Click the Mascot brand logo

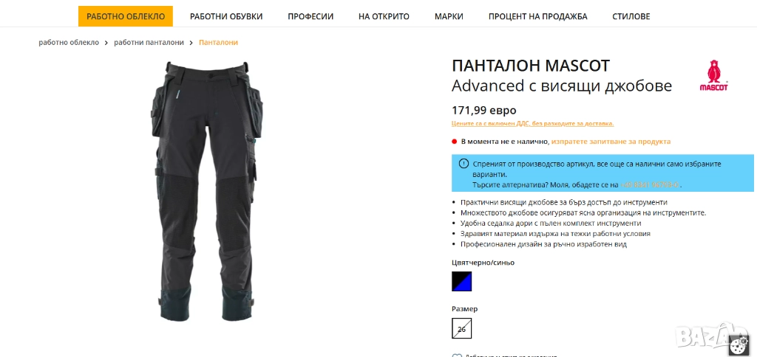(714, 76)
